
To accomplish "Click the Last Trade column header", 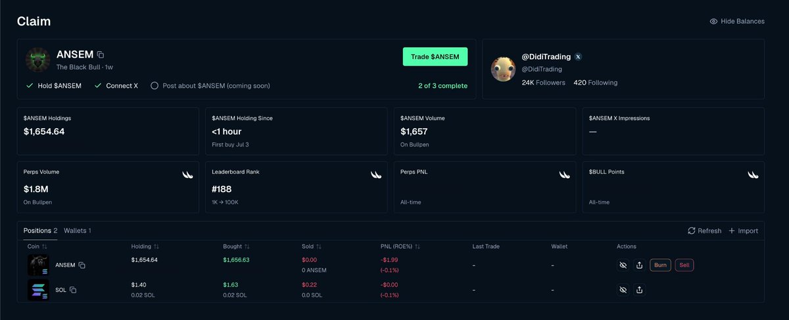I will click(x=487, y=246).
